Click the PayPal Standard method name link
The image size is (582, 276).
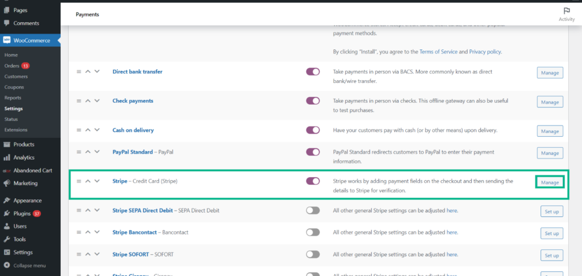(132, 152)
